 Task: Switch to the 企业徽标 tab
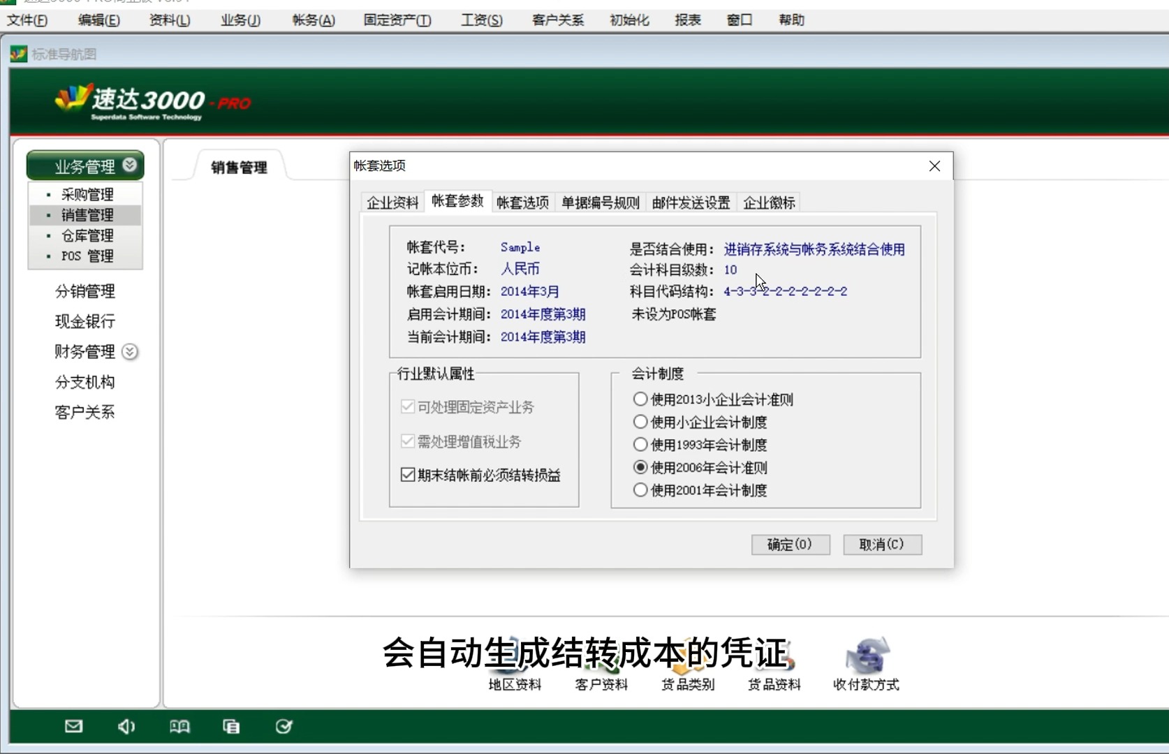coord(769,202)
